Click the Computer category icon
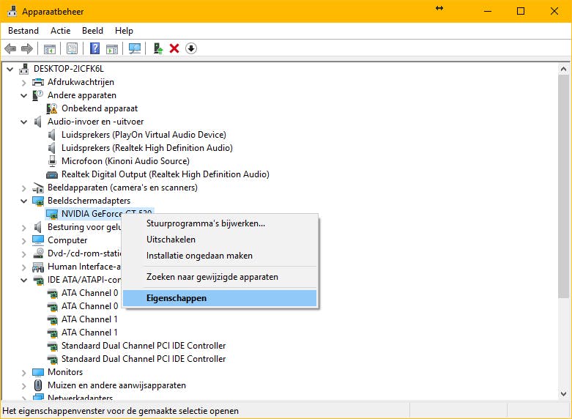The width and height of the screenshot is (572, 419). click(38, 240)
